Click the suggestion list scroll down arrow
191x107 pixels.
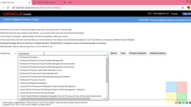tap(107, 96)
